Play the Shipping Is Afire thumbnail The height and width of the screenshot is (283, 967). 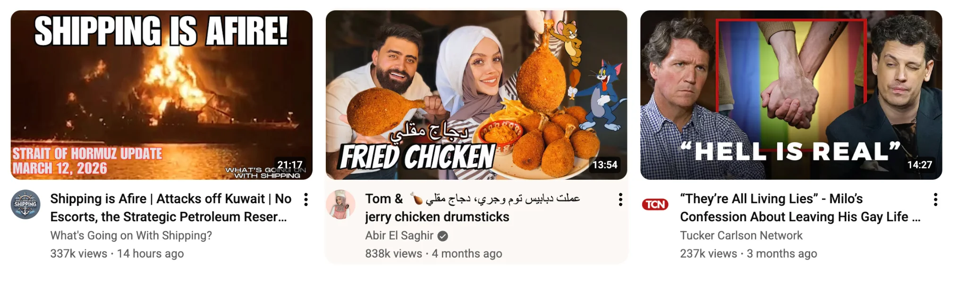(161, 95)
